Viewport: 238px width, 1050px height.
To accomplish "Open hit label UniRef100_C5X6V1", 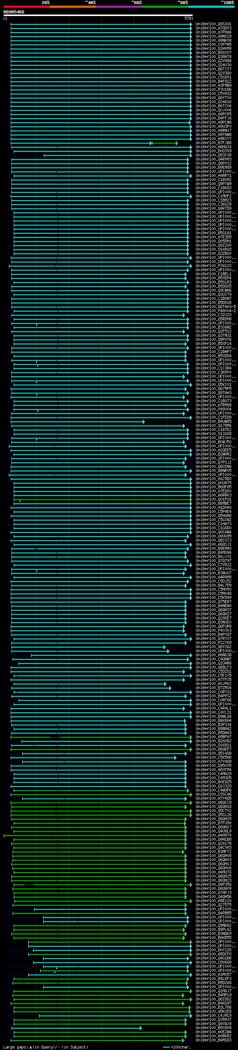I will click(213, 77).
